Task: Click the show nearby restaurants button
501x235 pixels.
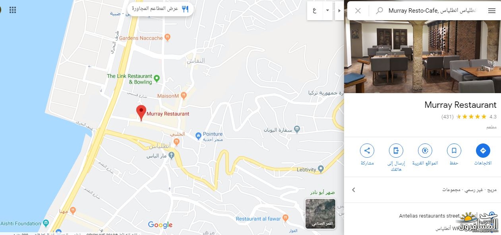Action: (x=161, y=9)
